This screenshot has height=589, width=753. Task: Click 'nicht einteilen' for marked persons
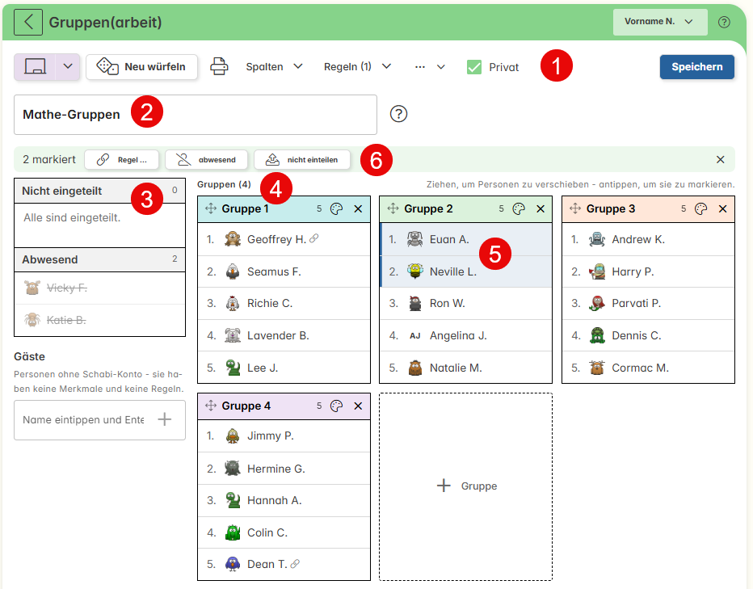pyautogui.click(x=302, y=159)
